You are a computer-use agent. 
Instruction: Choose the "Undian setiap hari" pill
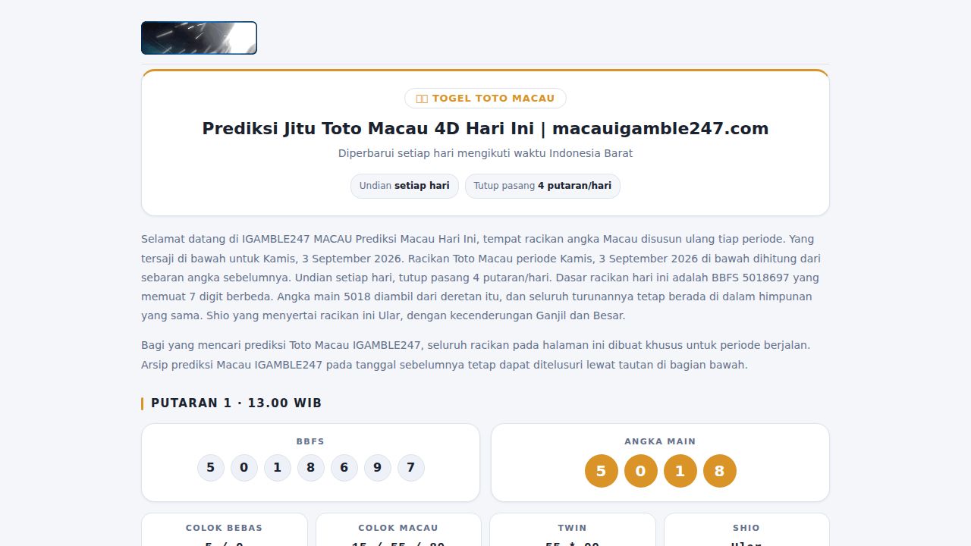404,186
